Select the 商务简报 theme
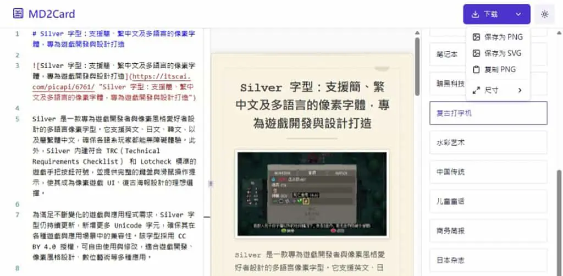 coord(488,231)
